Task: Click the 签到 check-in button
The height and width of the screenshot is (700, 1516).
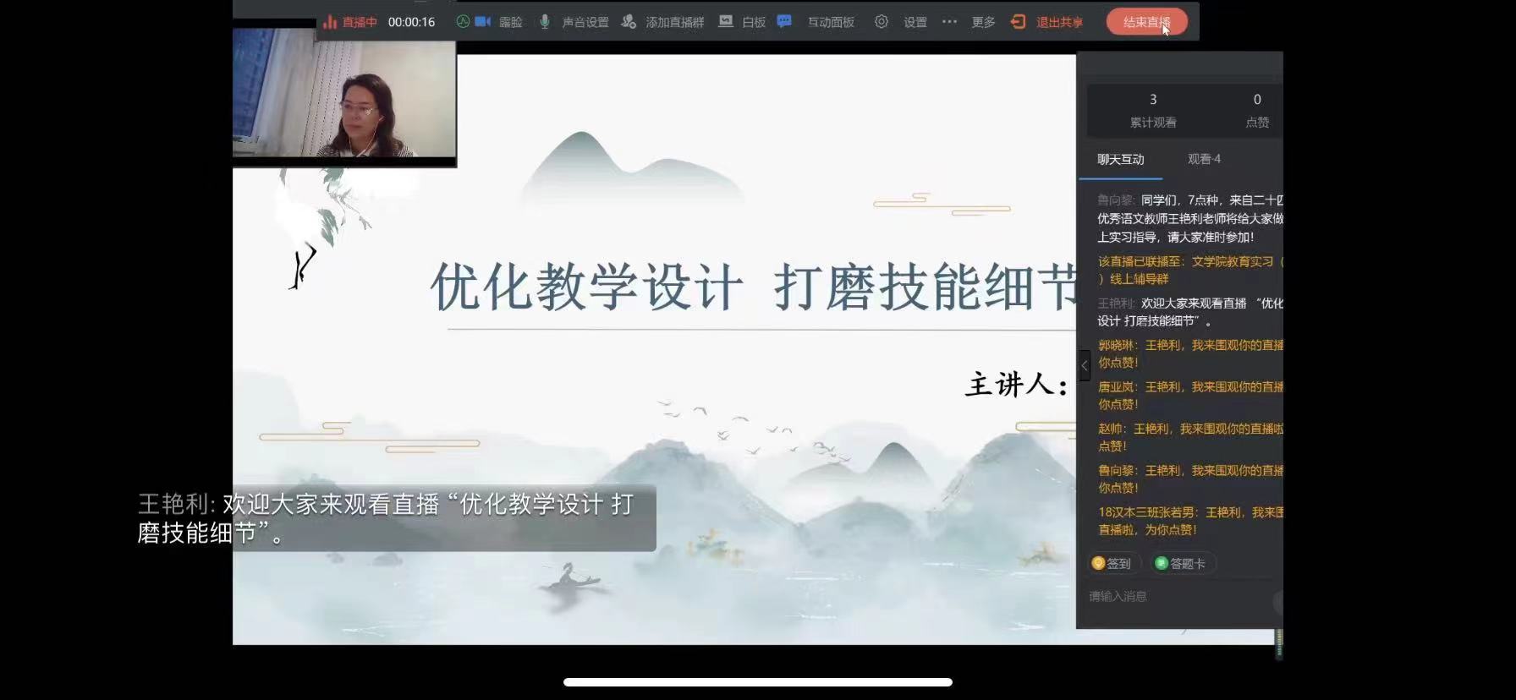Action: [x=1112, y=564]
